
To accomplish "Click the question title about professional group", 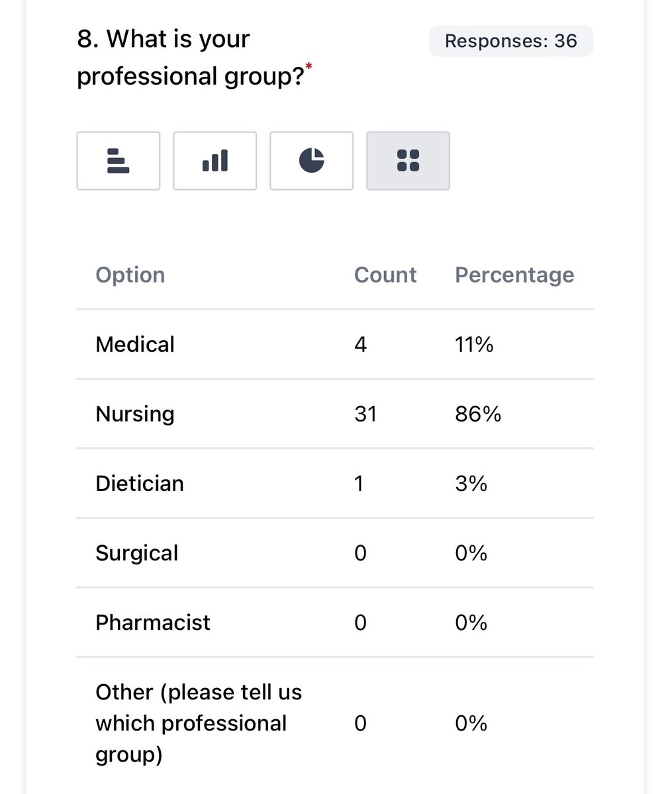I will 192,58.
